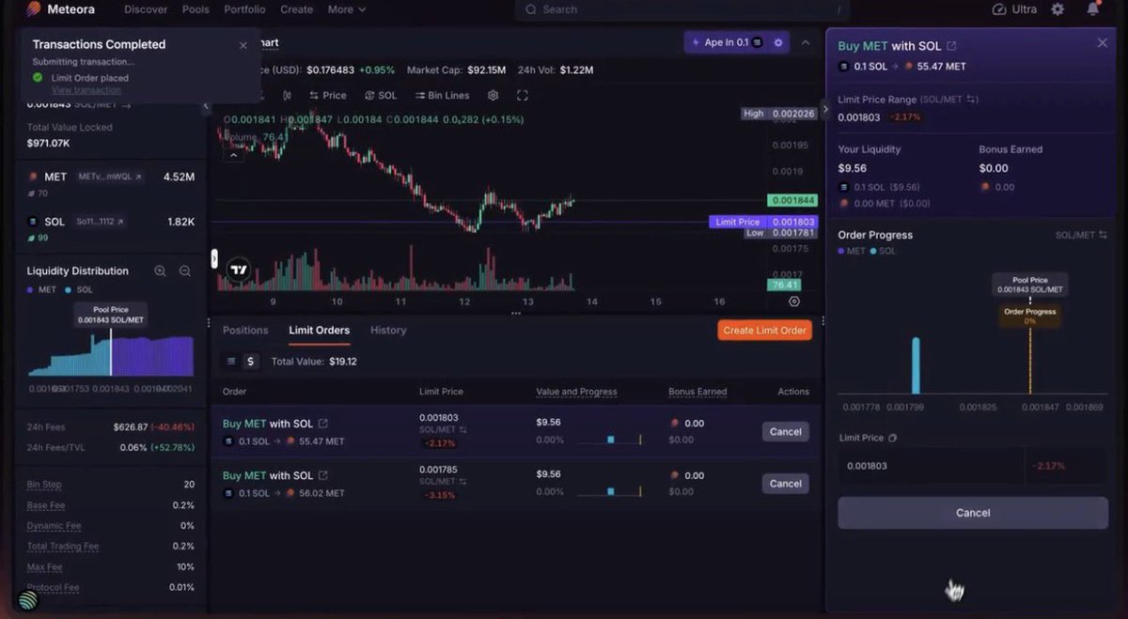This screenshot has width=1128, height=619.
Task: Expand the More dropdown
Action: point(346,9)
